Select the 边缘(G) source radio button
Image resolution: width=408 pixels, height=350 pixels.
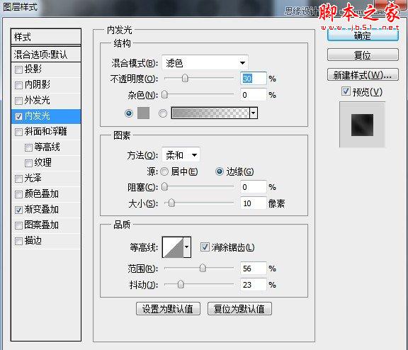(x=220, y=171)
